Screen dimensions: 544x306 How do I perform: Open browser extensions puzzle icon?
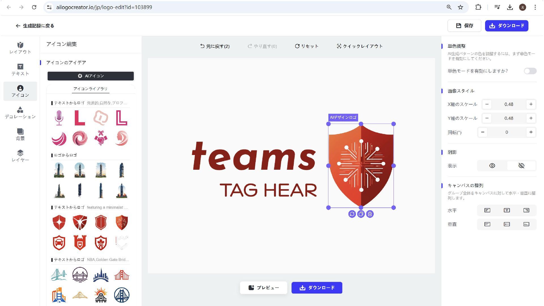(x=478, y=7)
